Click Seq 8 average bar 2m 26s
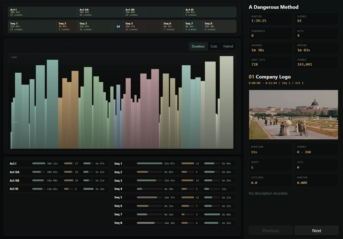 coord(212,223)
